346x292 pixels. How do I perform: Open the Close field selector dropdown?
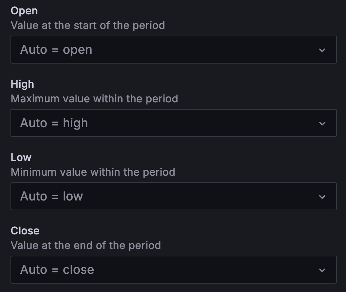pyautogui.click(x=174, y=270)
